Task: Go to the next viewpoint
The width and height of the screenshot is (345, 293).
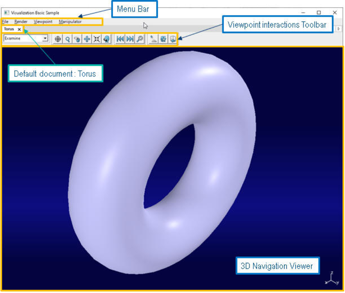Action: pyautogui.click(x=130, y=39)
